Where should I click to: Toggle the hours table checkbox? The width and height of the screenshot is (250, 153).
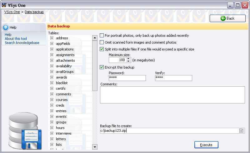[x=52, y=128]
